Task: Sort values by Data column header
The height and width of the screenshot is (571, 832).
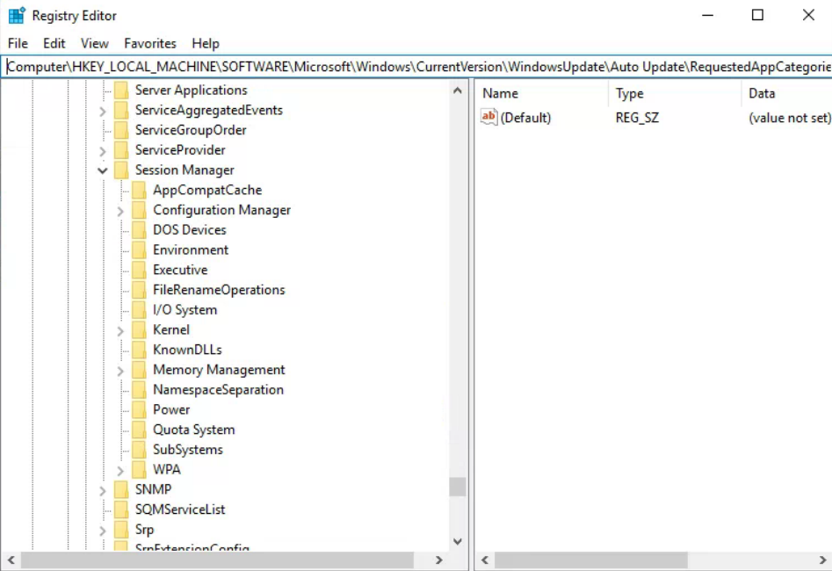Action: [787, 93]
